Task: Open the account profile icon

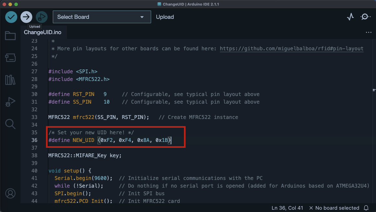Action: [x=10, y=194]
